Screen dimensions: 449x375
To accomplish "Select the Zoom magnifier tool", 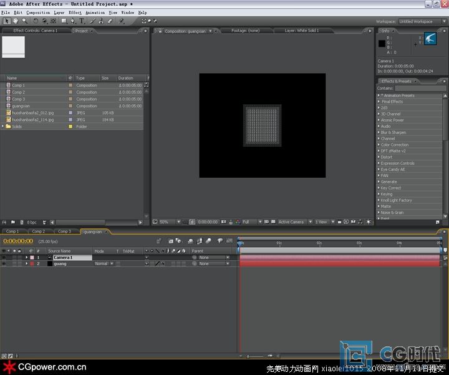I will click(x=24, y=21).
